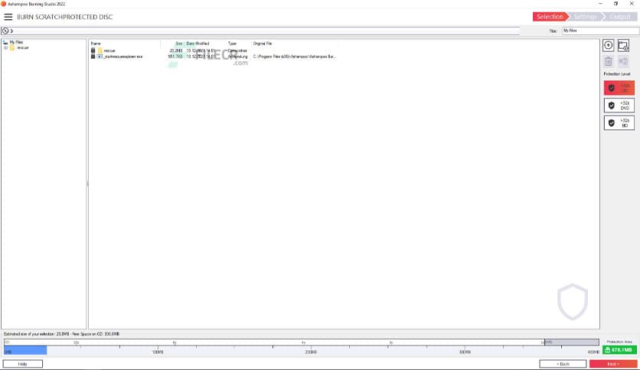Select BD protection level button
Viewport: 640px width, 370px height.
click(619, 123)
